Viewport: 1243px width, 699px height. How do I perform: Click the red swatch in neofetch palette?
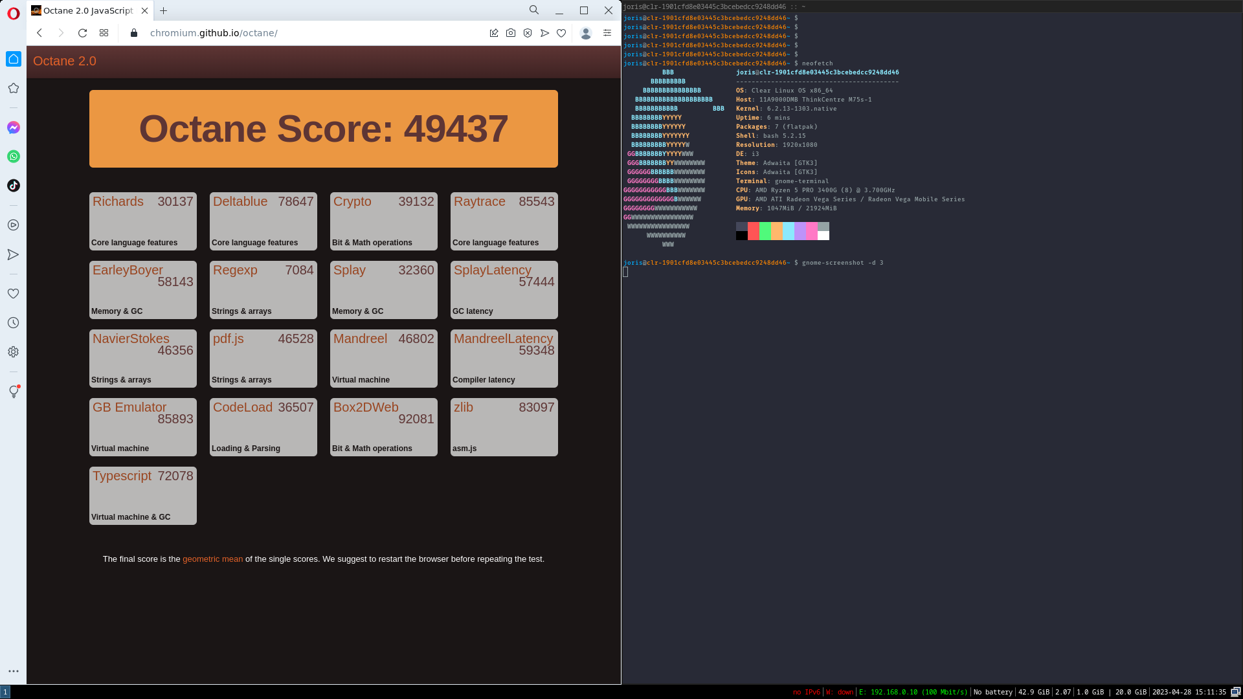click(x=754, y=231)
